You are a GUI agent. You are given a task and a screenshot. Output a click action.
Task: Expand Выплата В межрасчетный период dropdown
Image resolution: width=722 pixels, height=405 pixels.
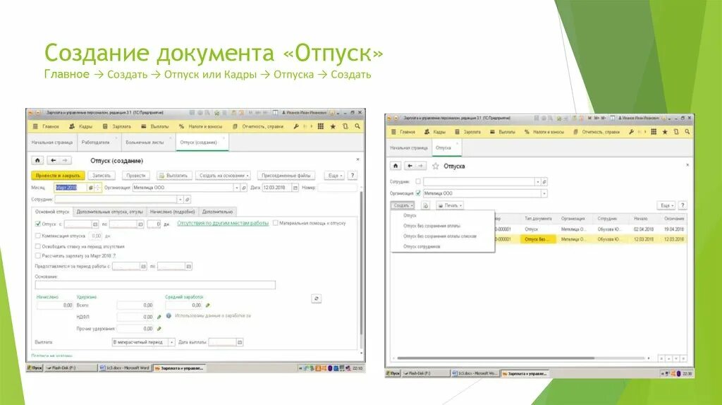point(172,342)
